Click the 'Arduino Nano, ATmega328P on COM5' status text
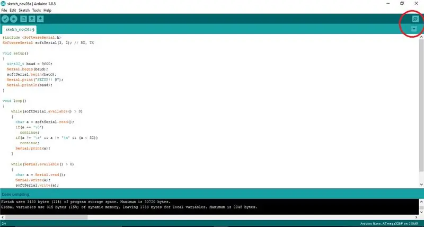Screen dimensions: 424x227 [x=389, y=224]
